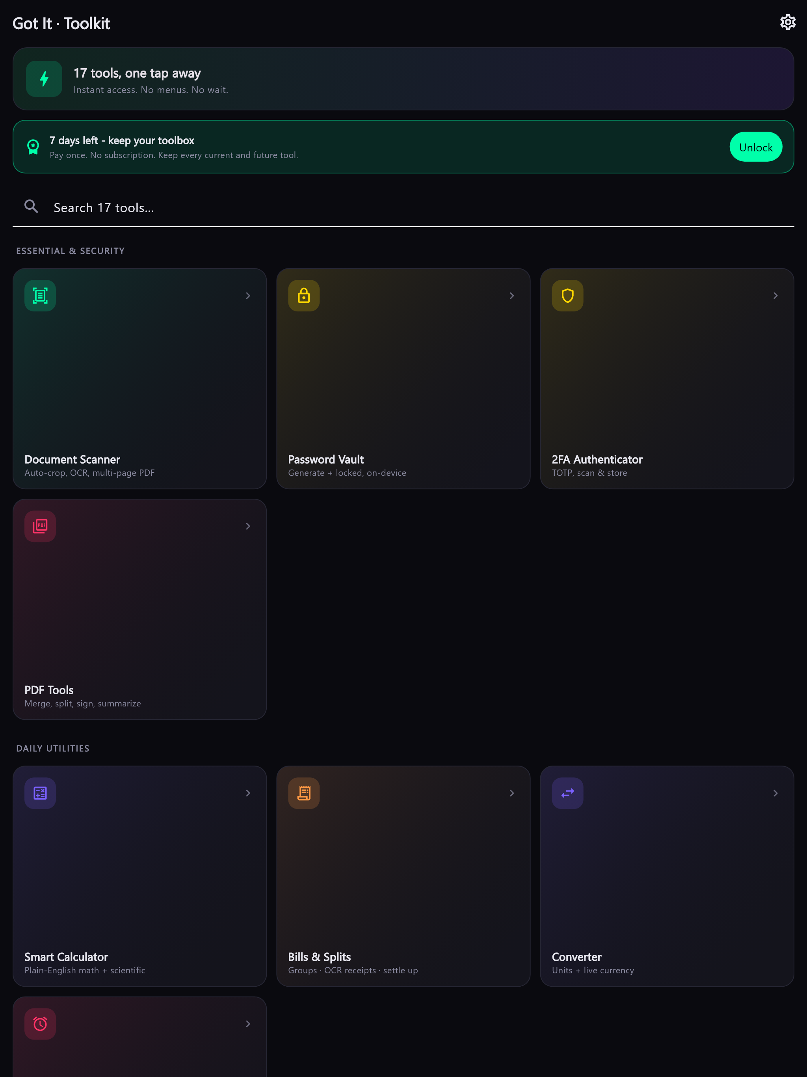Open Converter via its chevron
This screenshot has height=1077, width=807.
[x=775, y=793]
